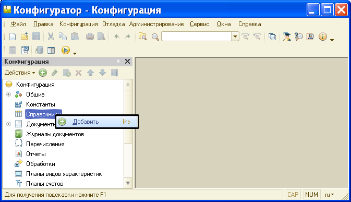The width and height of the screenshot is (351, 202).
Task: Click the sort list icon in panel toolbar
Action: 115,73
